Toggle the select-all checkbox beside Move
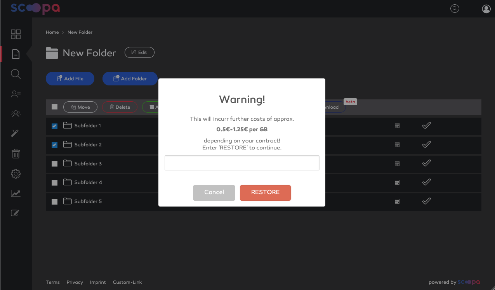 pos(54,107)
